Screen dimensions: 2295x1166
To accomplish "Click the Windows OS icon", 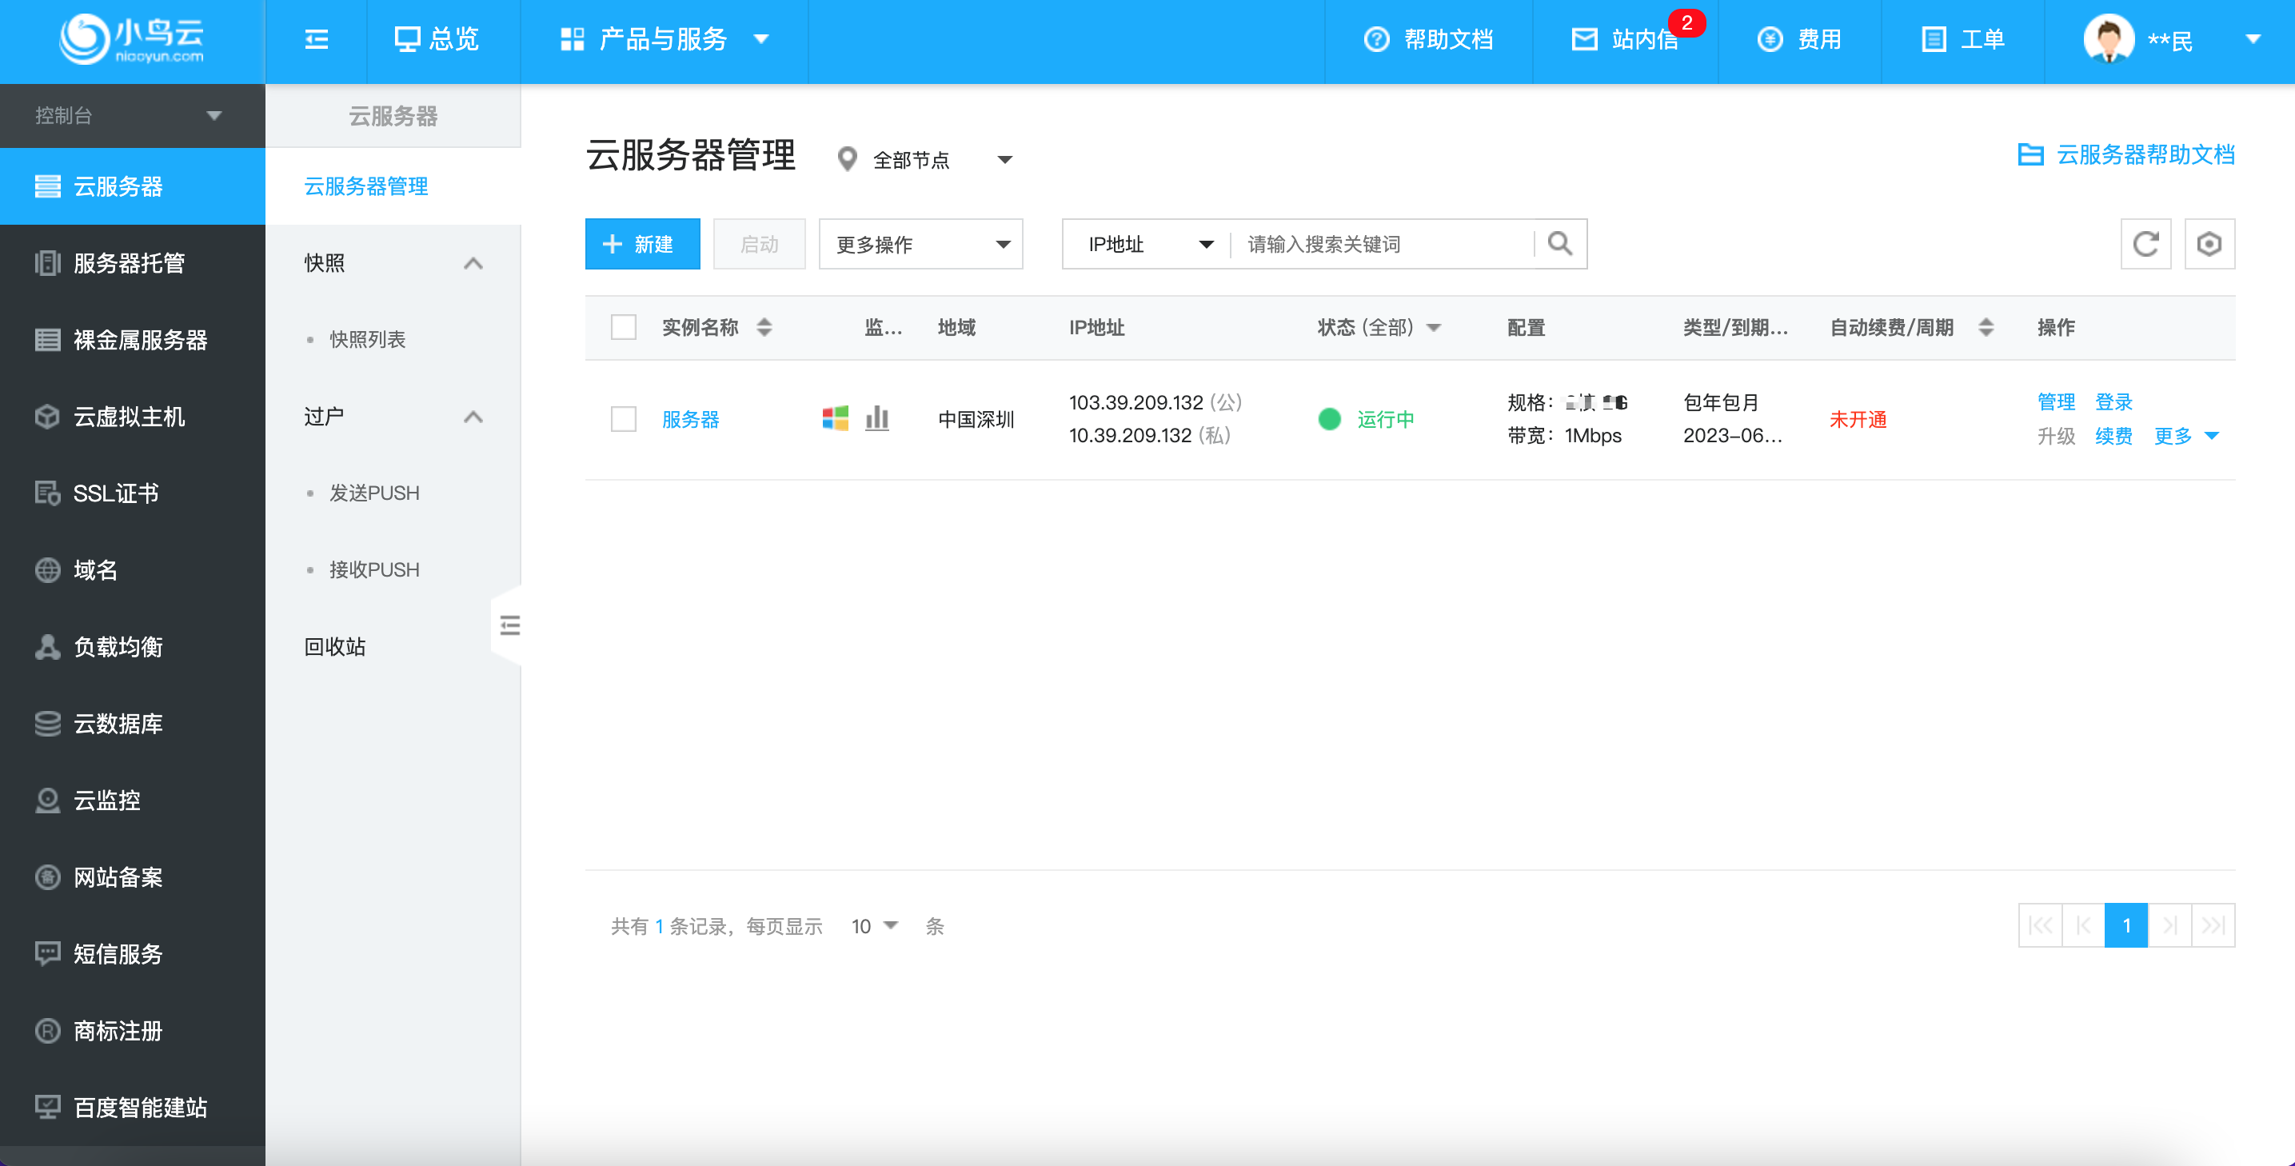I will click(835, 417).
